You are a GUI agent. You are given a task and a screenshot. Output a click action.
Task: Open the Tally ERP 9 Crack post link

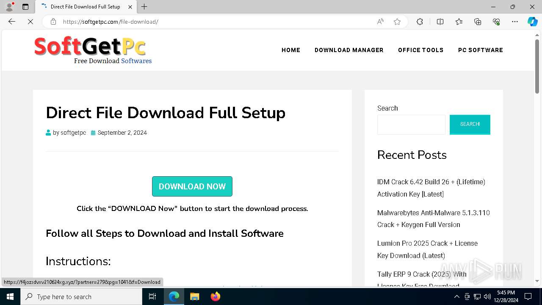422,280
